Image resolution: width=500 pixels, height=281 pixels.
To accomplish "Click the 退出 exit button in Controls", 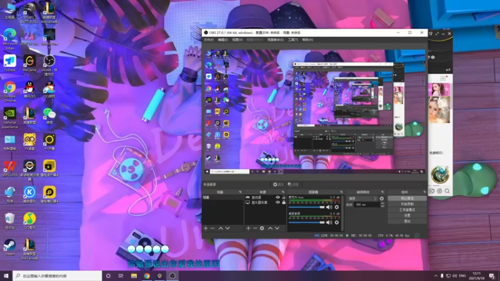I will pos(407,221).
